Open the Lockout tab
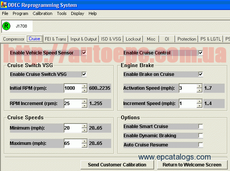Viewport: 230px width, 171px height. click(x=133, y=39)
